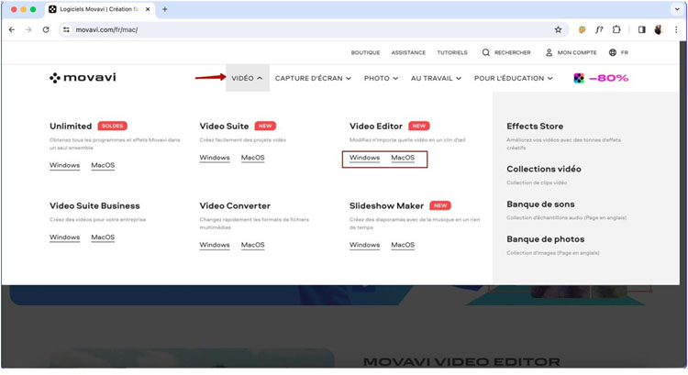Open the Tutoriels link
This screenshot has height=375, width=688.
[x=452, y=52]
